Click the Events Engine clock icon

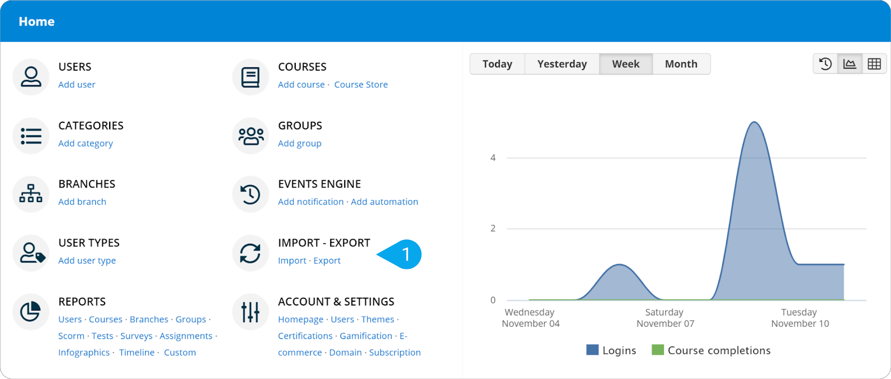(x=251, y=194)
